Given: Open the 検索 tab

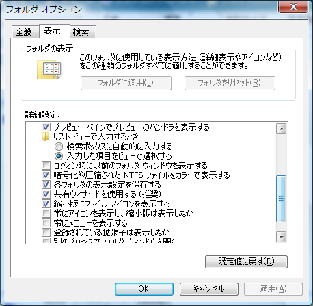Looking at the screenshot, I should (81, 31).
